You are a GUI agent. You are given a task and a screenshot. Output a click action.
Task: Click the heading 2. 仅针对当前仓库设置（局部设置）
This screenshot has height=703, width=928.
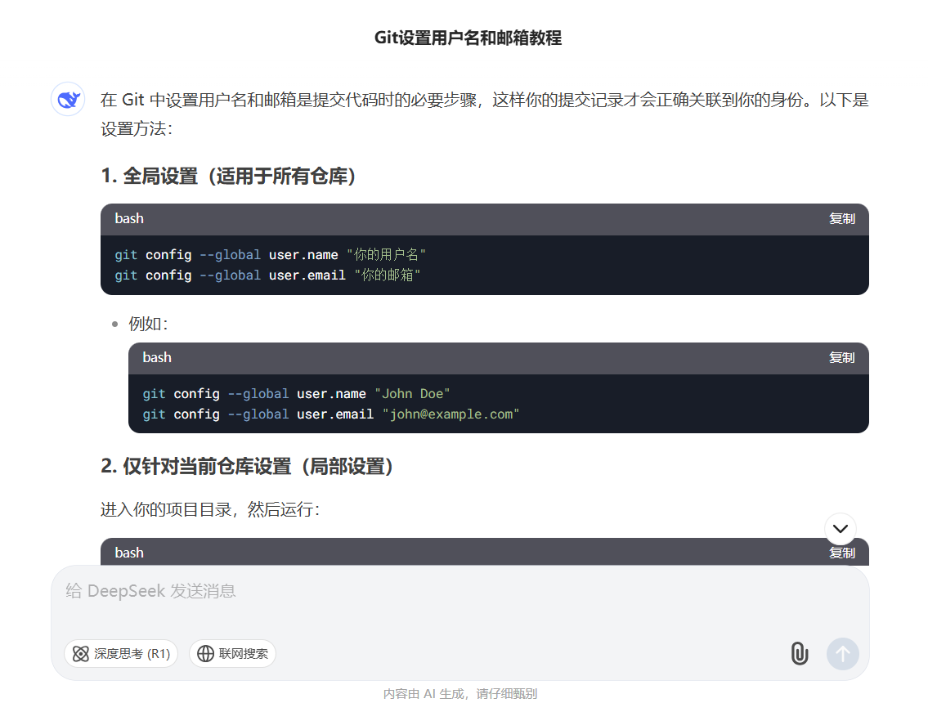coord(248,466)
